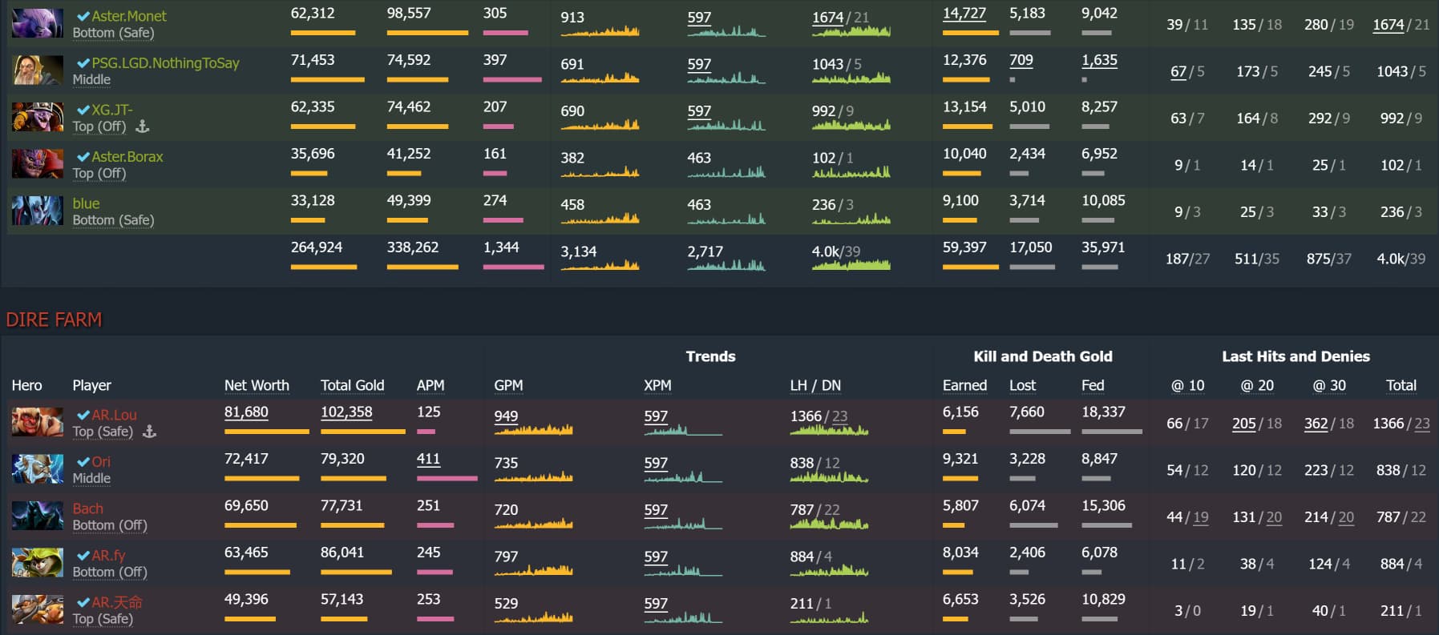Click the hero portrait next to XG.JT-
This screenshot has width=1439, height=635.
[x=37, y=117]
